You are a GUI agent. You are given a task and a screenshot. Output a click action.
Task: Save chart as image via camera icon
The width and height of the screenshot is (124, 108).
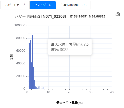[x=118, y=14]
